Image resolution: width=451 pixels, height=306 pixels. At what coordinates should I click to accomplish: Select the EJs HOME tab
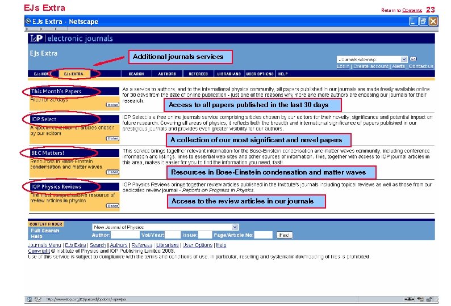pyautogui.click(x=43, y=74)
